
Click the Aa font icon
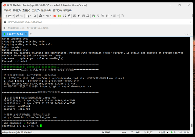tap(47, 16)
